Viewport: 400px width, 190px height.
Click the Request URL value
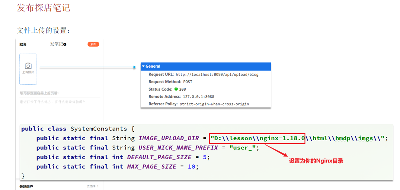pyautogui.click(x=217, y=74)
